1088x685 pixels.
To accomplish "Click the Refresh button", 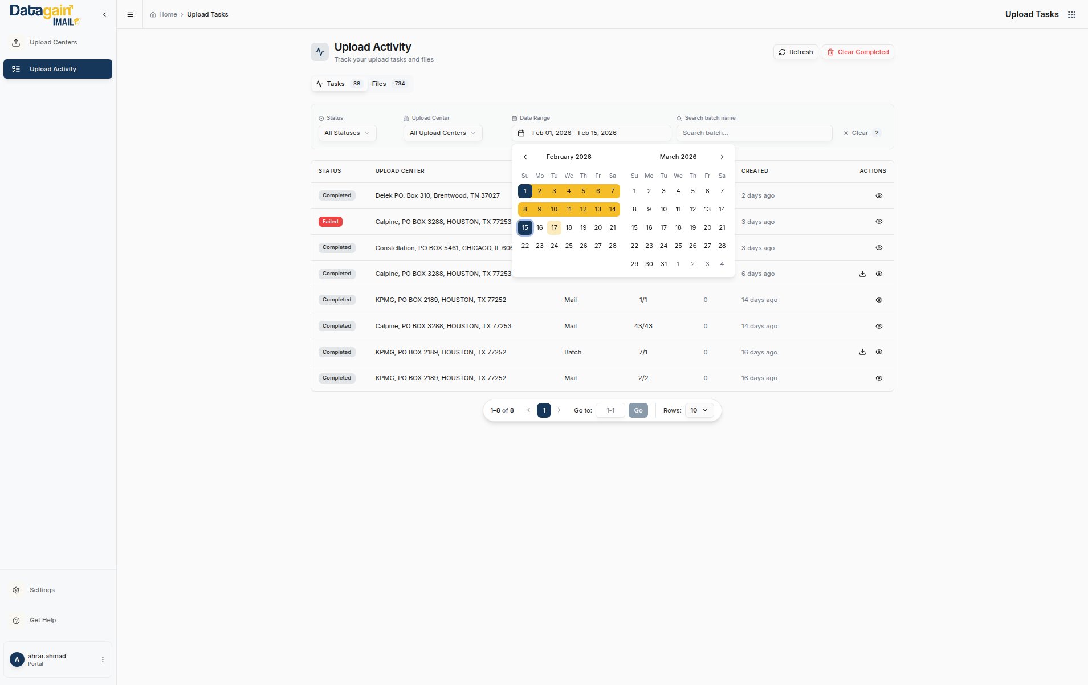I will pos(796,52).
